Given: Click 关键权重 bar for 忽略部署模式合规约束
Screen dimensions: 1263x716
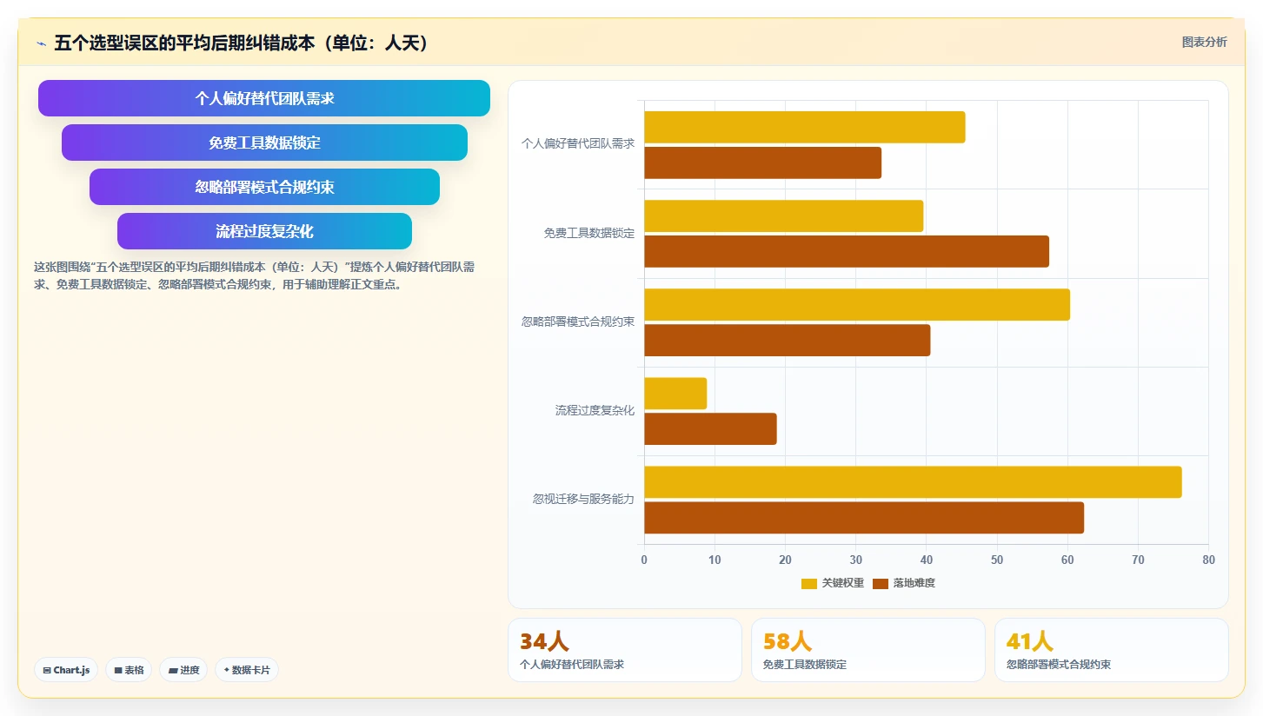Looking at the screenshot, I should [857, 304].
